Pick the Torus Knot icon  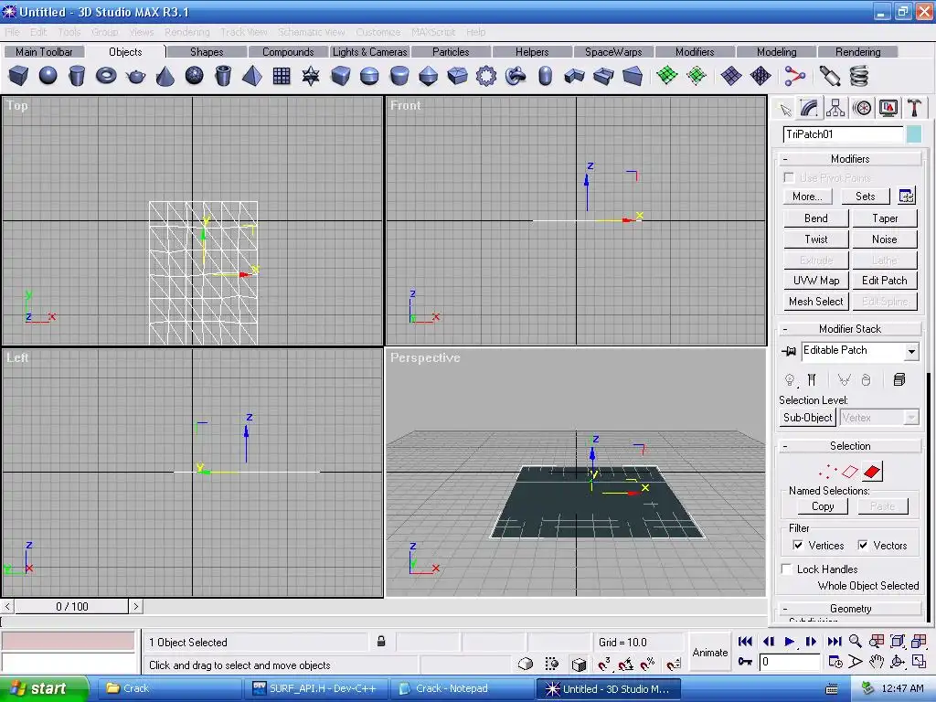(x=516, y=76)
